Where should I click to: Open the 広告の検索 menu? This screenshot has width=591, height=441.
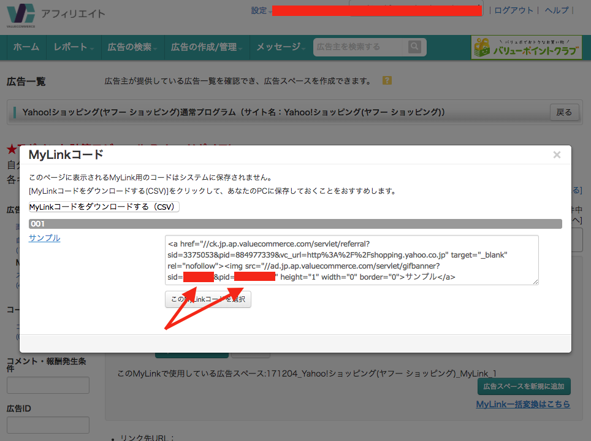pos(132,47)
